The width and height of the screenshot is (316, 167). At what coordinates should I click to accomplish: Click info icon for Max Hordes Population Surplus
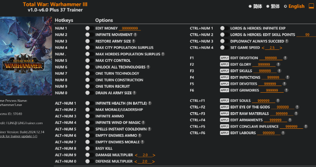[x=163, y=54]
